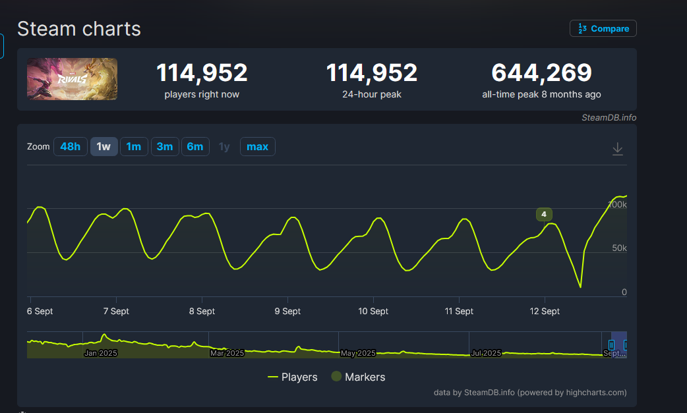Click the 11 Sept axis label

(x=459, y=311)
